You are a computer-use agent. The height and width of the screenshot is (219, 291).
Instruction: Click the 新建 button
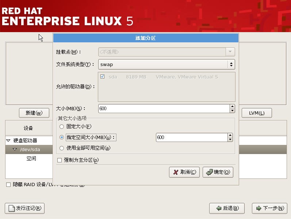click(x=34, y=113)
